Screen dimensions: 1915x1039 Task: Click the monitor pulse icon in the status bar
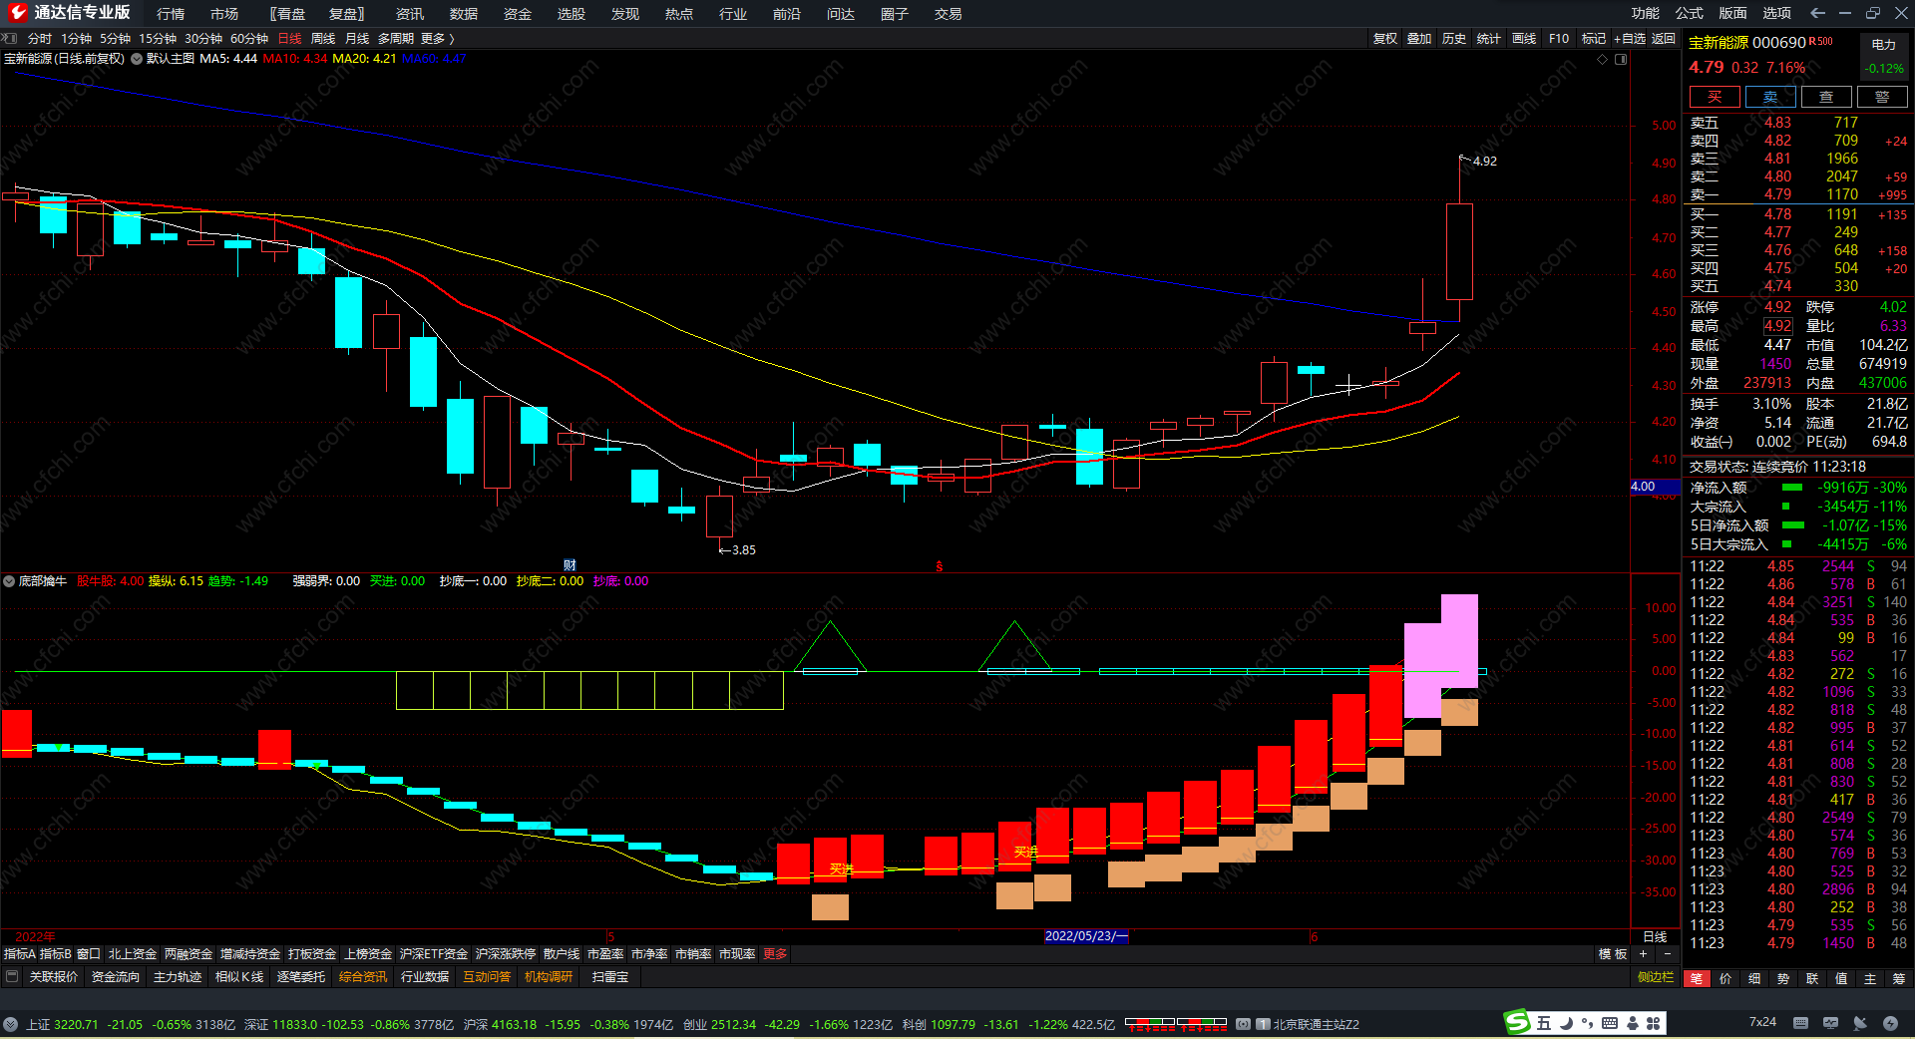point(1830,1023)
